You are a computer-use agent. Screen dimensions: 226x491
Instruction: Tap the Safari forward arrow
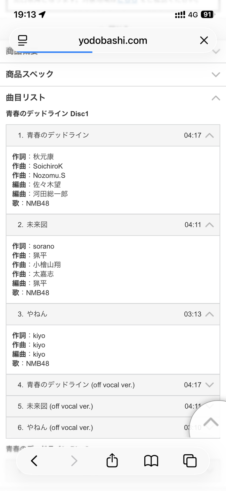(x=74, y=461)
